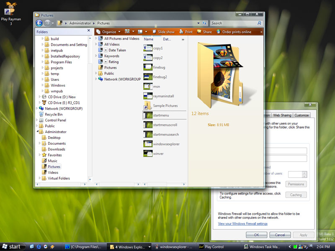Screen dimensions: 335x251
Task: Expand the Virtual Folders tree node
Action: 40,178
